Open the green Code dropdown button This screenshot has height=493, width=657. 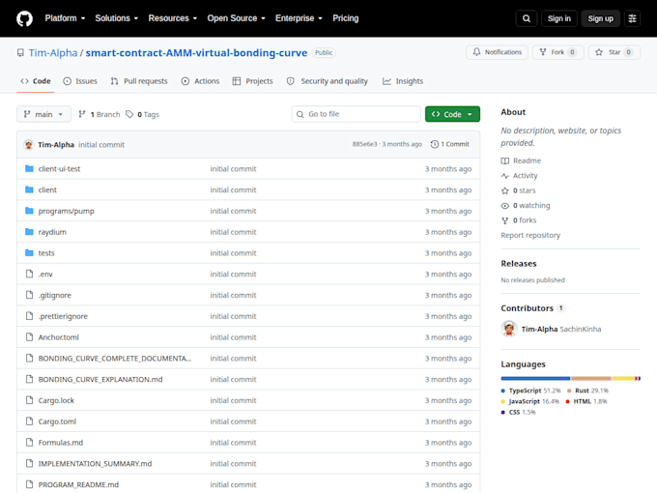pyautogui.click(x=452, y=114)
